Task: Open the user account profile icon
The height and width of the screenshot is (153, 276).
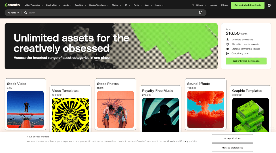Action: [x=269, y=5]
